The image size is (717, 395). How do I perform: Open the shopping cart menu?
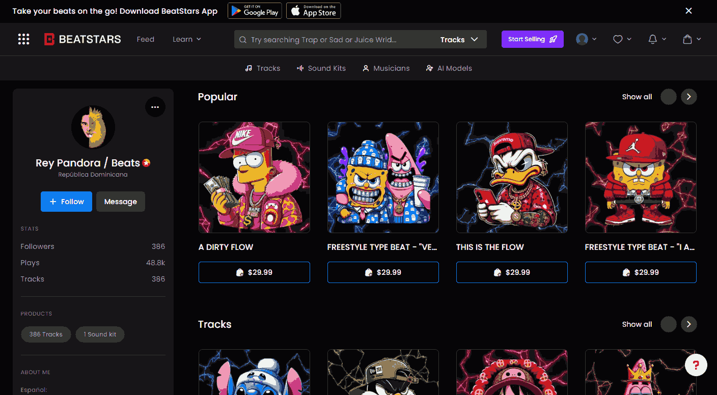692,39
